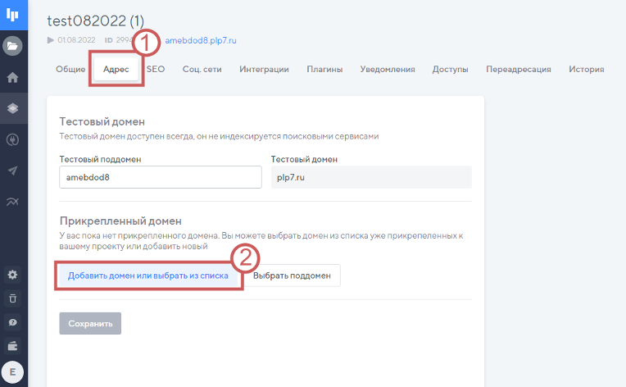Open the amebdod8.plp7.ru link
626x387 pixels.
pyautogui.click(x=202, y=39)
